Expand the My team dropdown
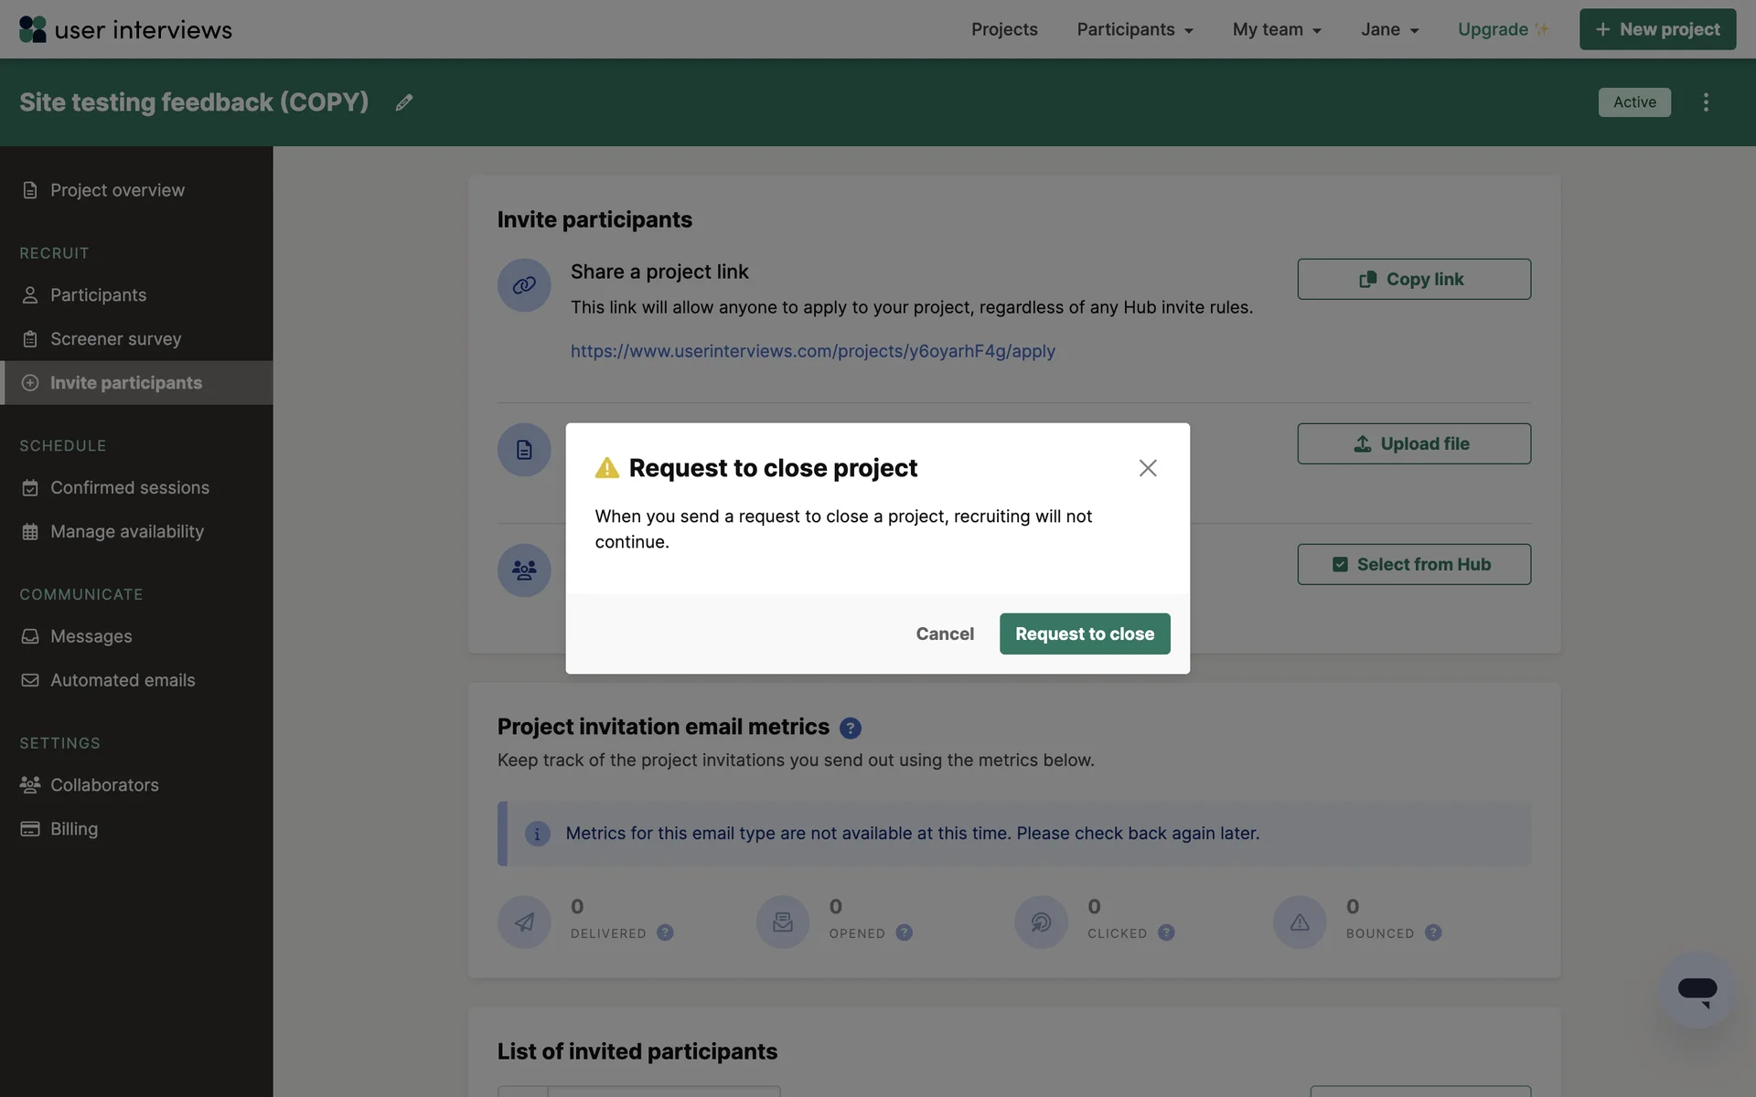The width and height of the screenshot is (1756, 1097). 1276,29
